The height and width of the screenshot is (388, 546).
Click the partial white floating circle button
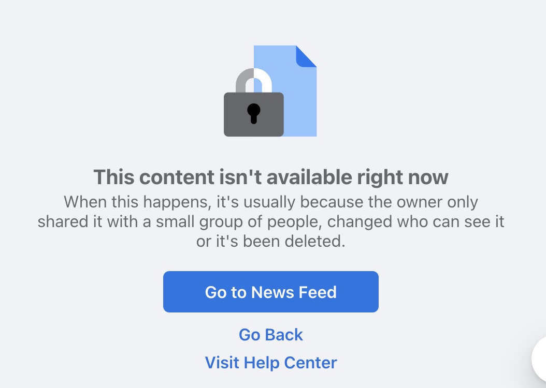pyautogui.click(x=539, y=359)
